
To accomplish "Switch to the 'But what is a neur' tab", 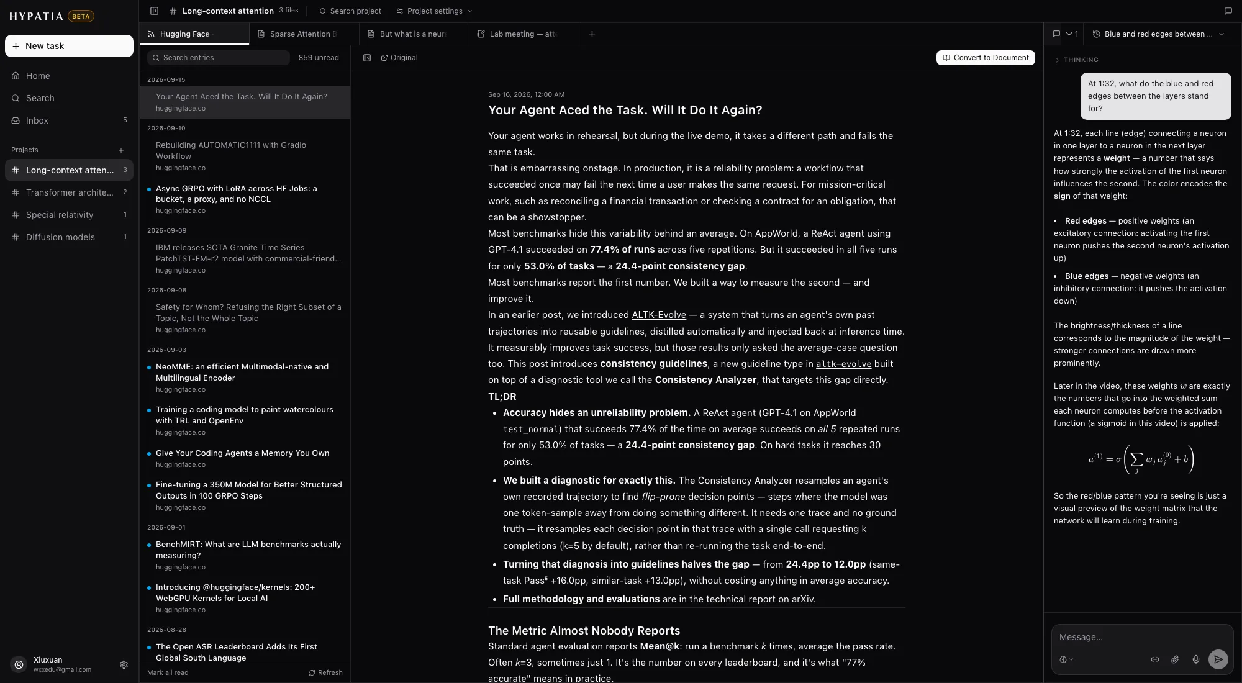I will 414,34.
